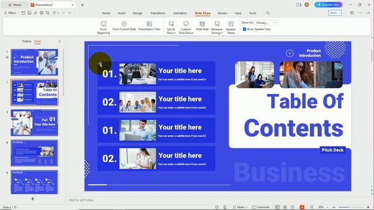
Task: Open the Tools ribbon tab
Action: [x=252, y=13]
